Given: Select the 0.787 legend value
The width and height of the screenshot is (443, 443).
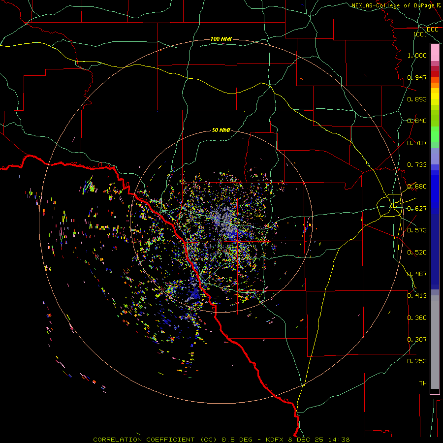Looking at the screenshot, I should click(x=417, y=143).
